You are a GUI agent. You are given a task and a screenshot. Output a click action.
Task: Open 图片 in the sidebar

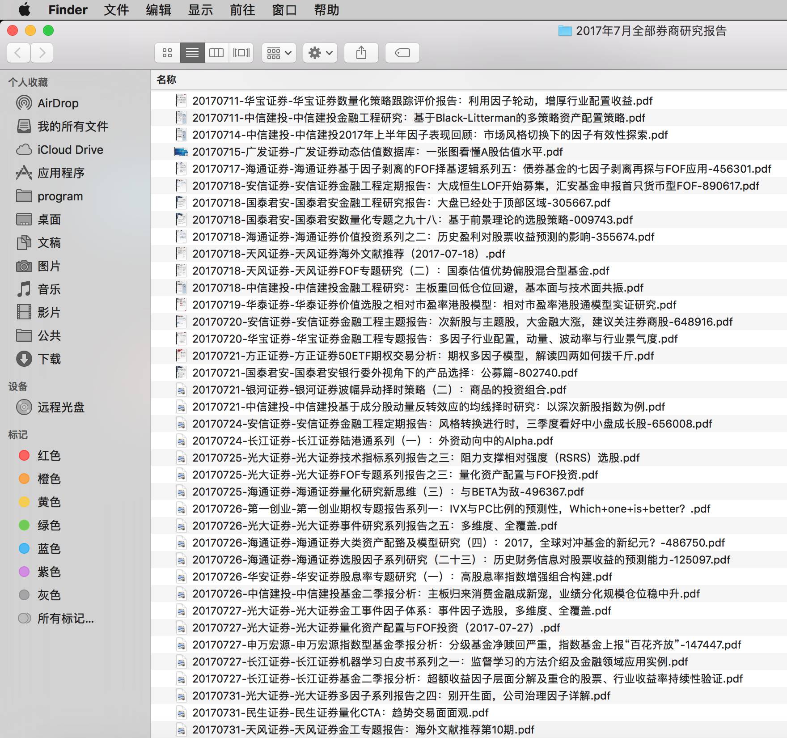coord(38,266)
